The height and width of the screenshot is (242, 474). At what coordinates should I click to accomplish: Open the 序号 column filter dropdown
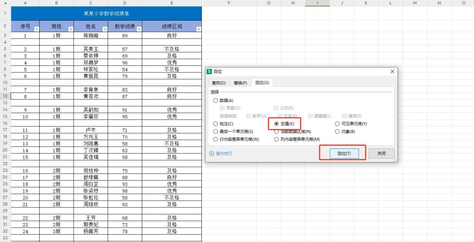pyautogui.click(x=36, y=29)
